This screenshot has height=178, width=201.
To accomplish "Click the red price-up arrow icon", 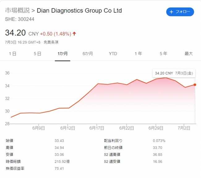I will click(74, 34).
